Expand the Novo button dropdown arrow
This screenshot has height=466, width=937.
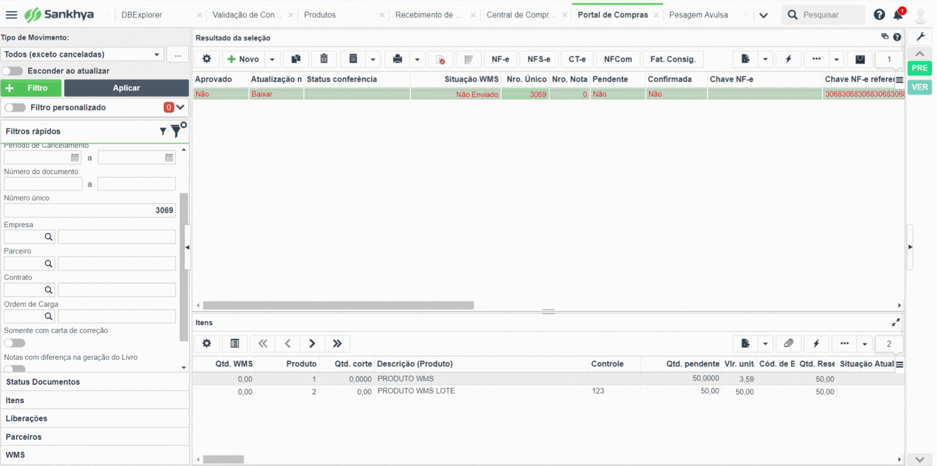(272, 59)
